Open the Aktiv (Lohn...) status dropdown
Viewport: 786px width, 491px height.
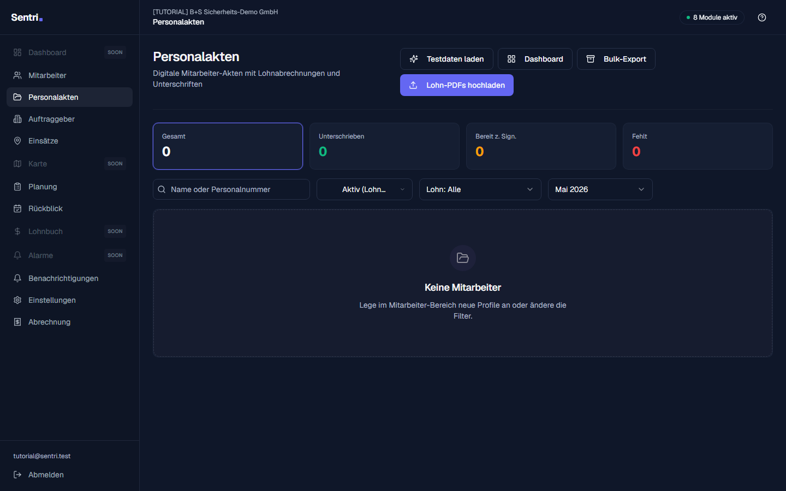point(365,189)
